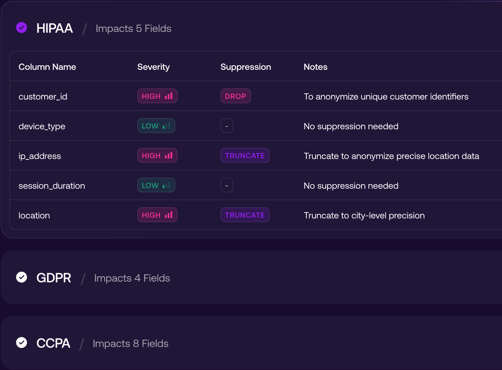
Task: Click the HIGH severity badge for location
Action: (x=157, y=215)
